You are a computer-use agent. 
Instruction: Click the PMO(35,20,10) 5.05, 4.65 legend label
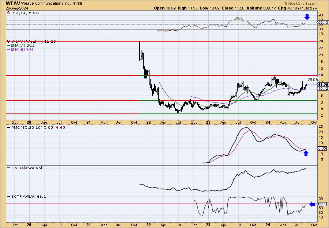[x=38, y=127]
